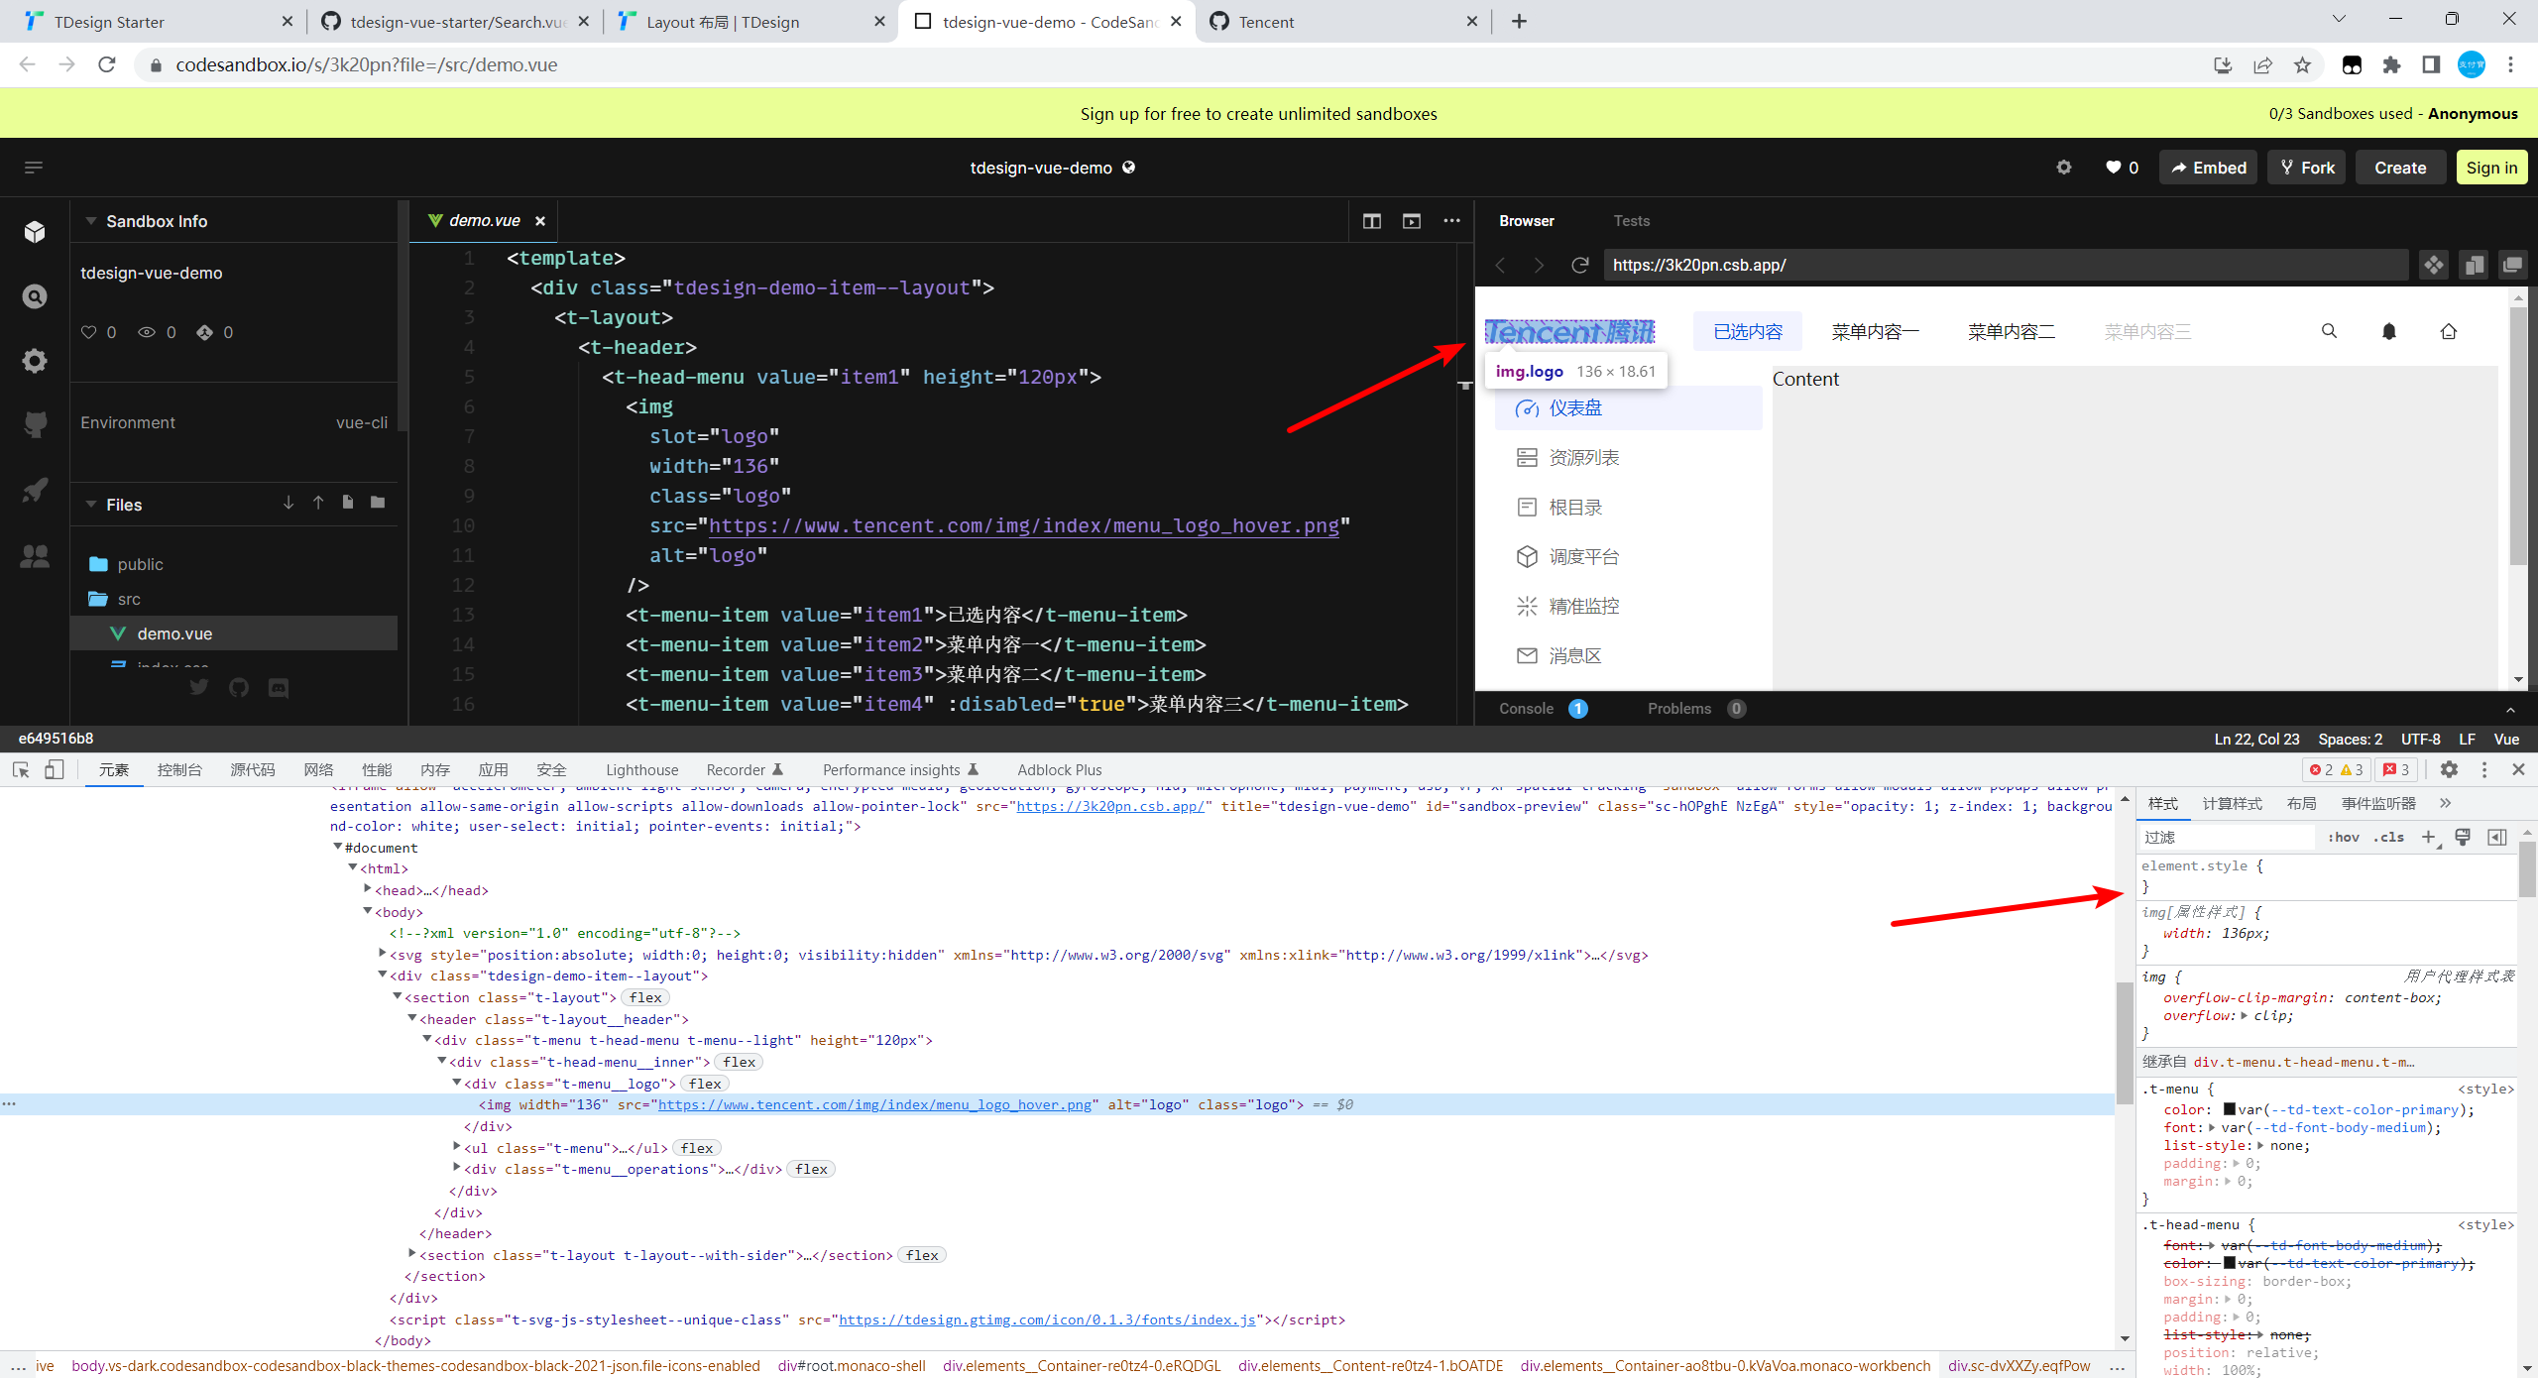The width and height of the screenshot is (2538, 1378).
Task: Toggle the .cls class editor panel
Action: click(x=2389, y=837)
